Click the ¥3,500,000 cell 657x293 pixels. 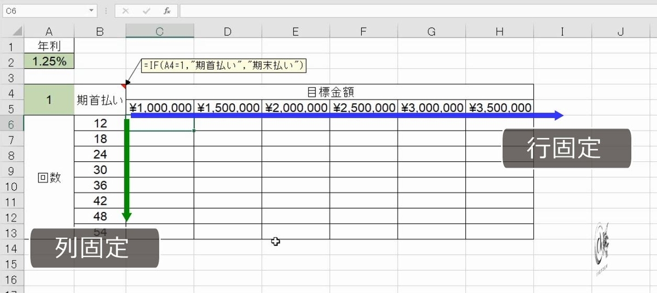click(x=499, y=108)
